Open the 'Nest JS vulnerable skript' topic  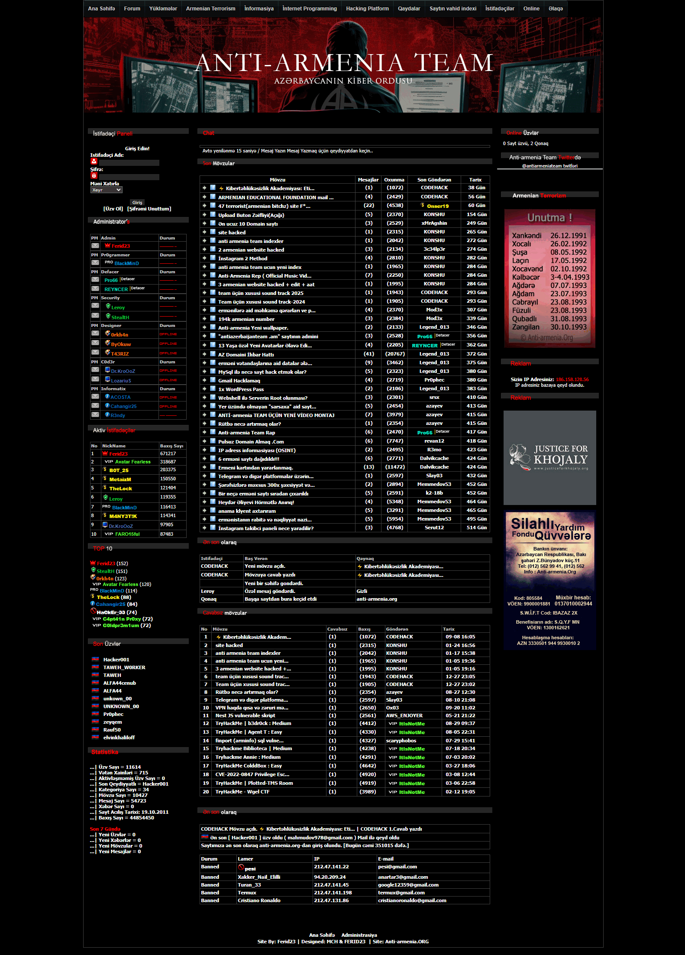(245, 715)
